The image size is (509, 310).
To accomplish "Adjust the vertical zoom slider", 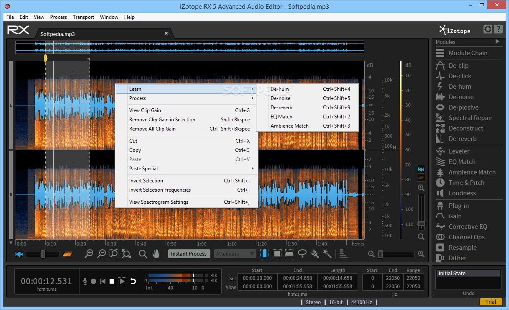I will (421, 212).
